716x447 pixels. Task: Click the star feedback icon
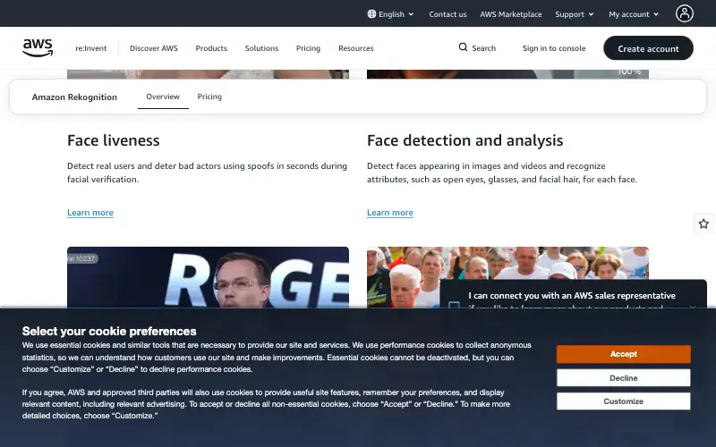pos(703,223)
